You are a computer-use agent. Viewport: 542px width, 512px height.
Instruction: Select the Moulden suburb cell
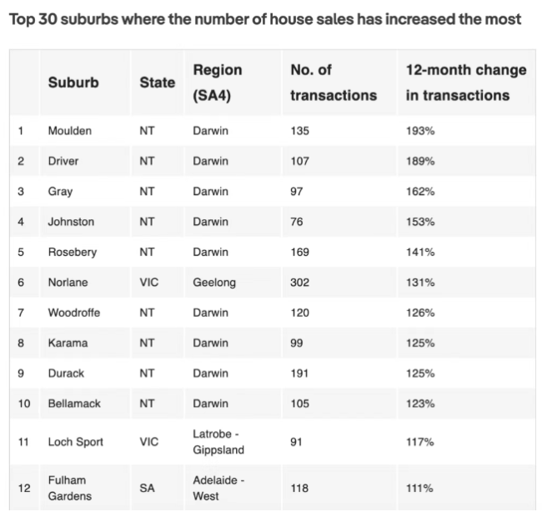pyautogui.click(x=70, y=131)
